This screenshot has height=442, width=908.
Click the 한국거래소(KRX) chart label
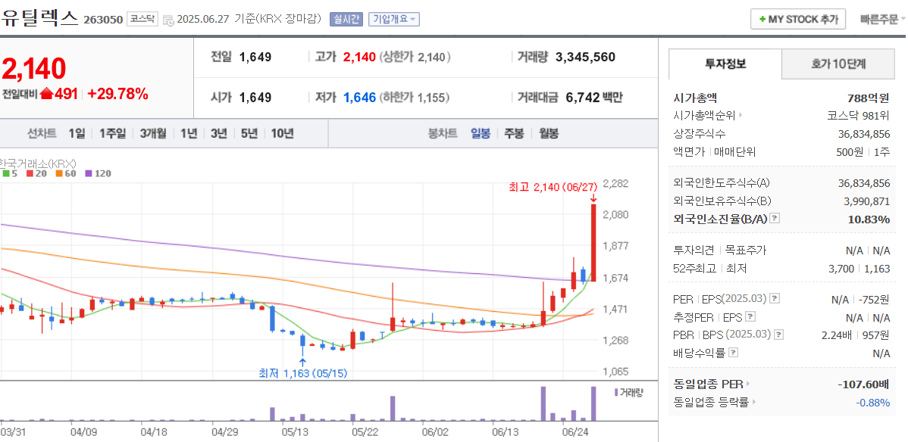click(38, 163)
